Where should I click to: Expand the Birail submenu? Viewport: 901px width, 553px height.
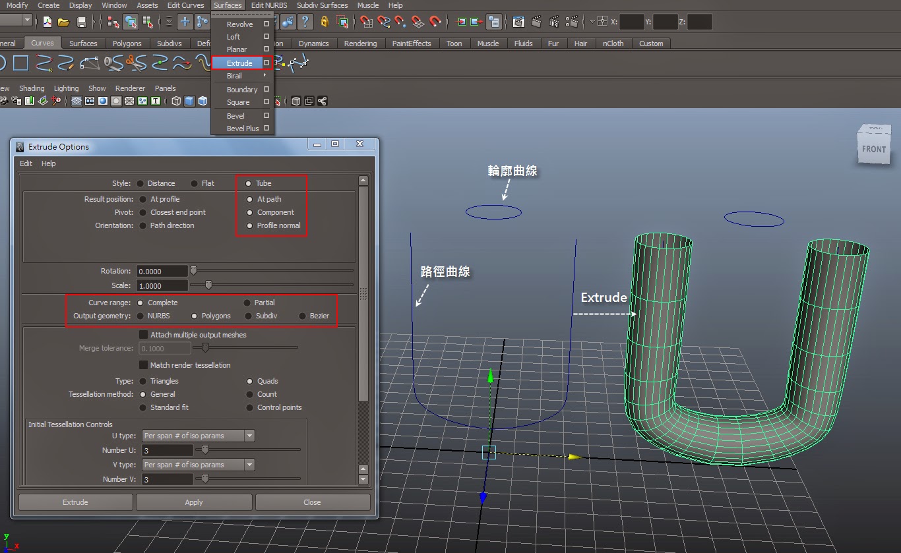coord(242,76)
